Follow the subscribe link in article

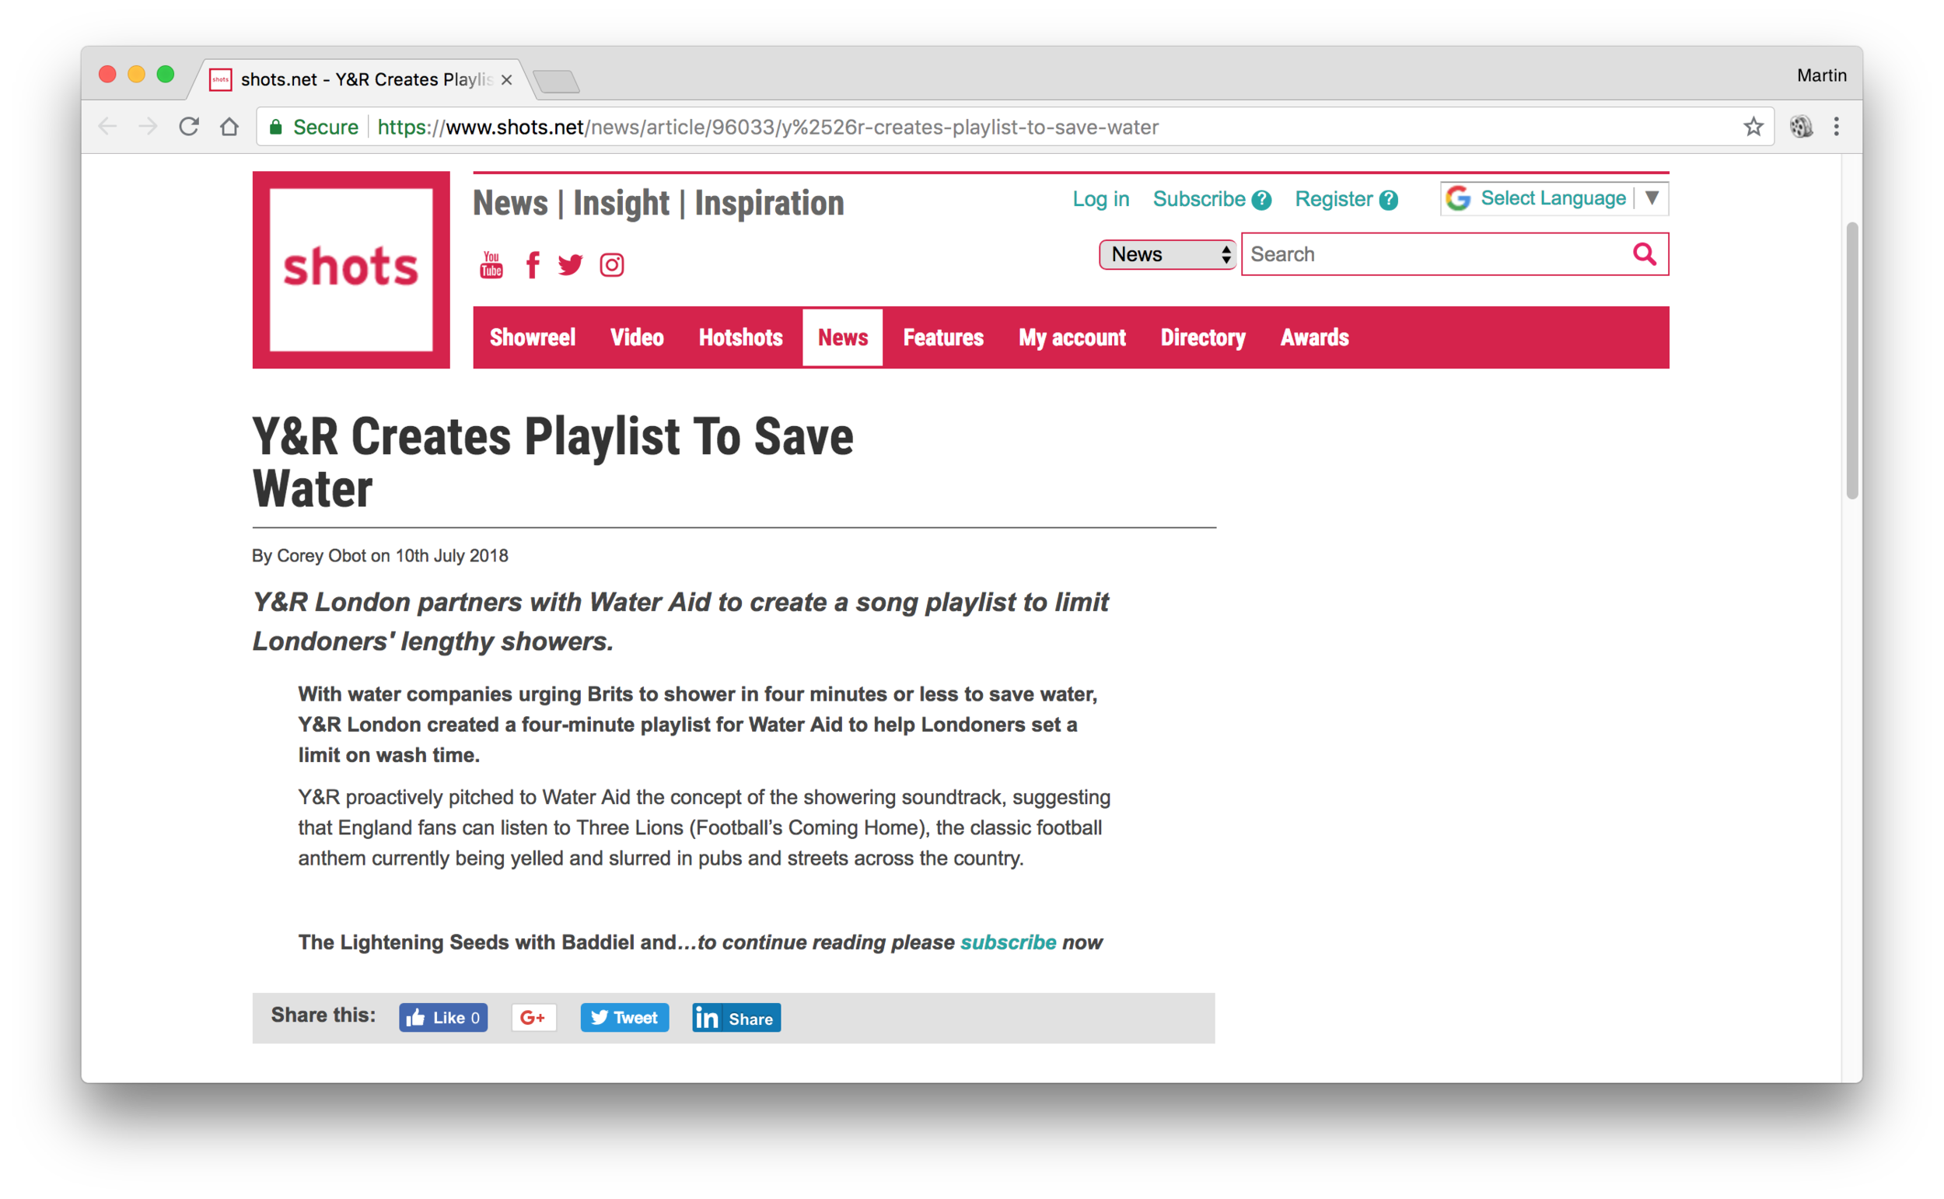pyautogui.click(x=1008, y=942)
